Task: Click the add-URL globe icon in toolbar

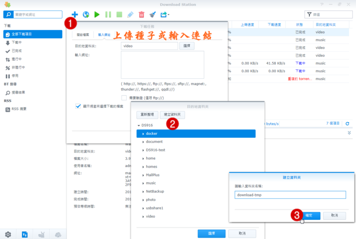Action: [86, 15]
